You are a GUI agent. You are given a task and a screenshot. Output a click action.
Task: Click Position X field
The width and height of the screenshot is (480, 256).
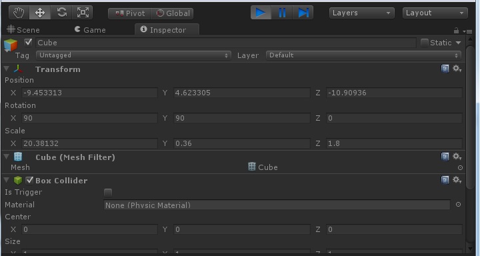coord(89,93)
